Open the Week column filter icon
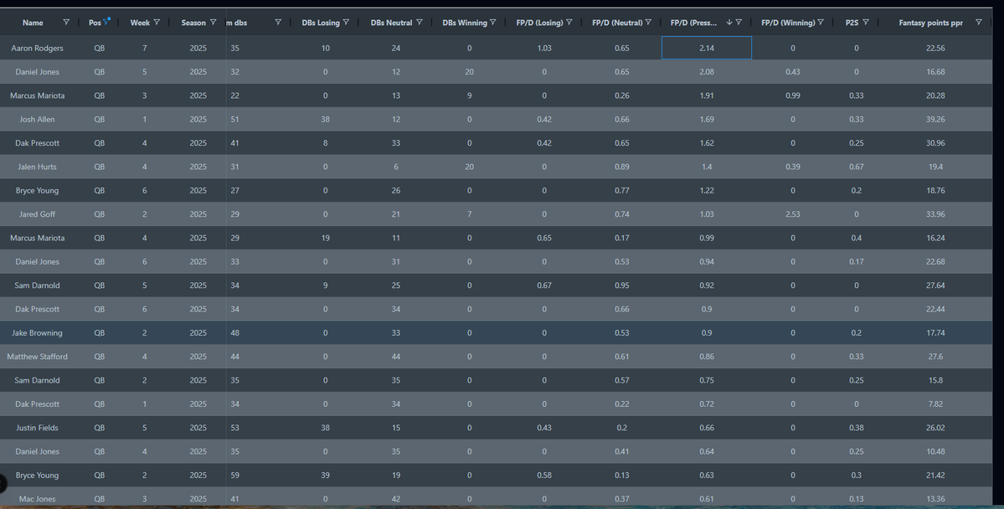Image resolution: width=1004 pixels, height=509 pixels. tap(157, 23)
